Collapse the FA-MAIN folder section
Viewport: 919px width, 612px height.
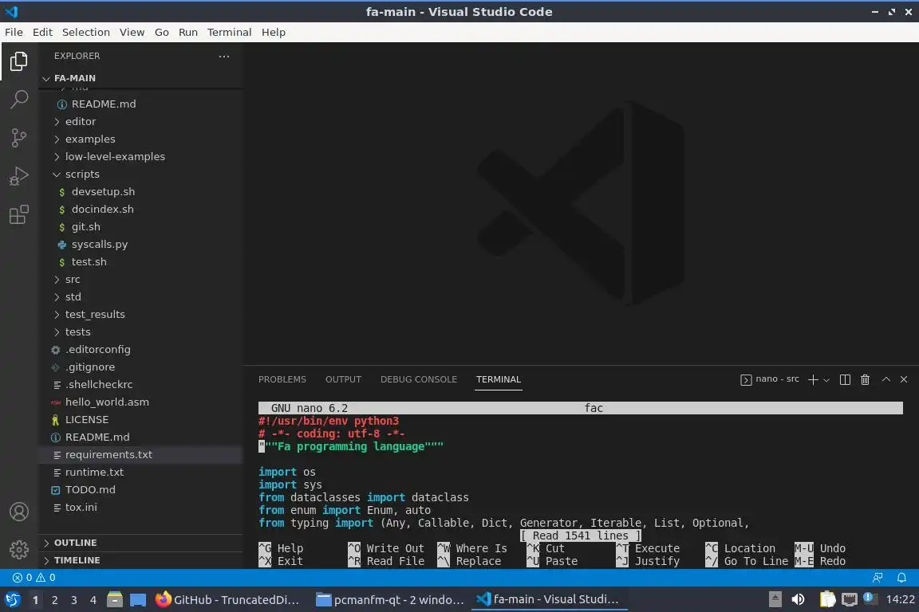140,78
